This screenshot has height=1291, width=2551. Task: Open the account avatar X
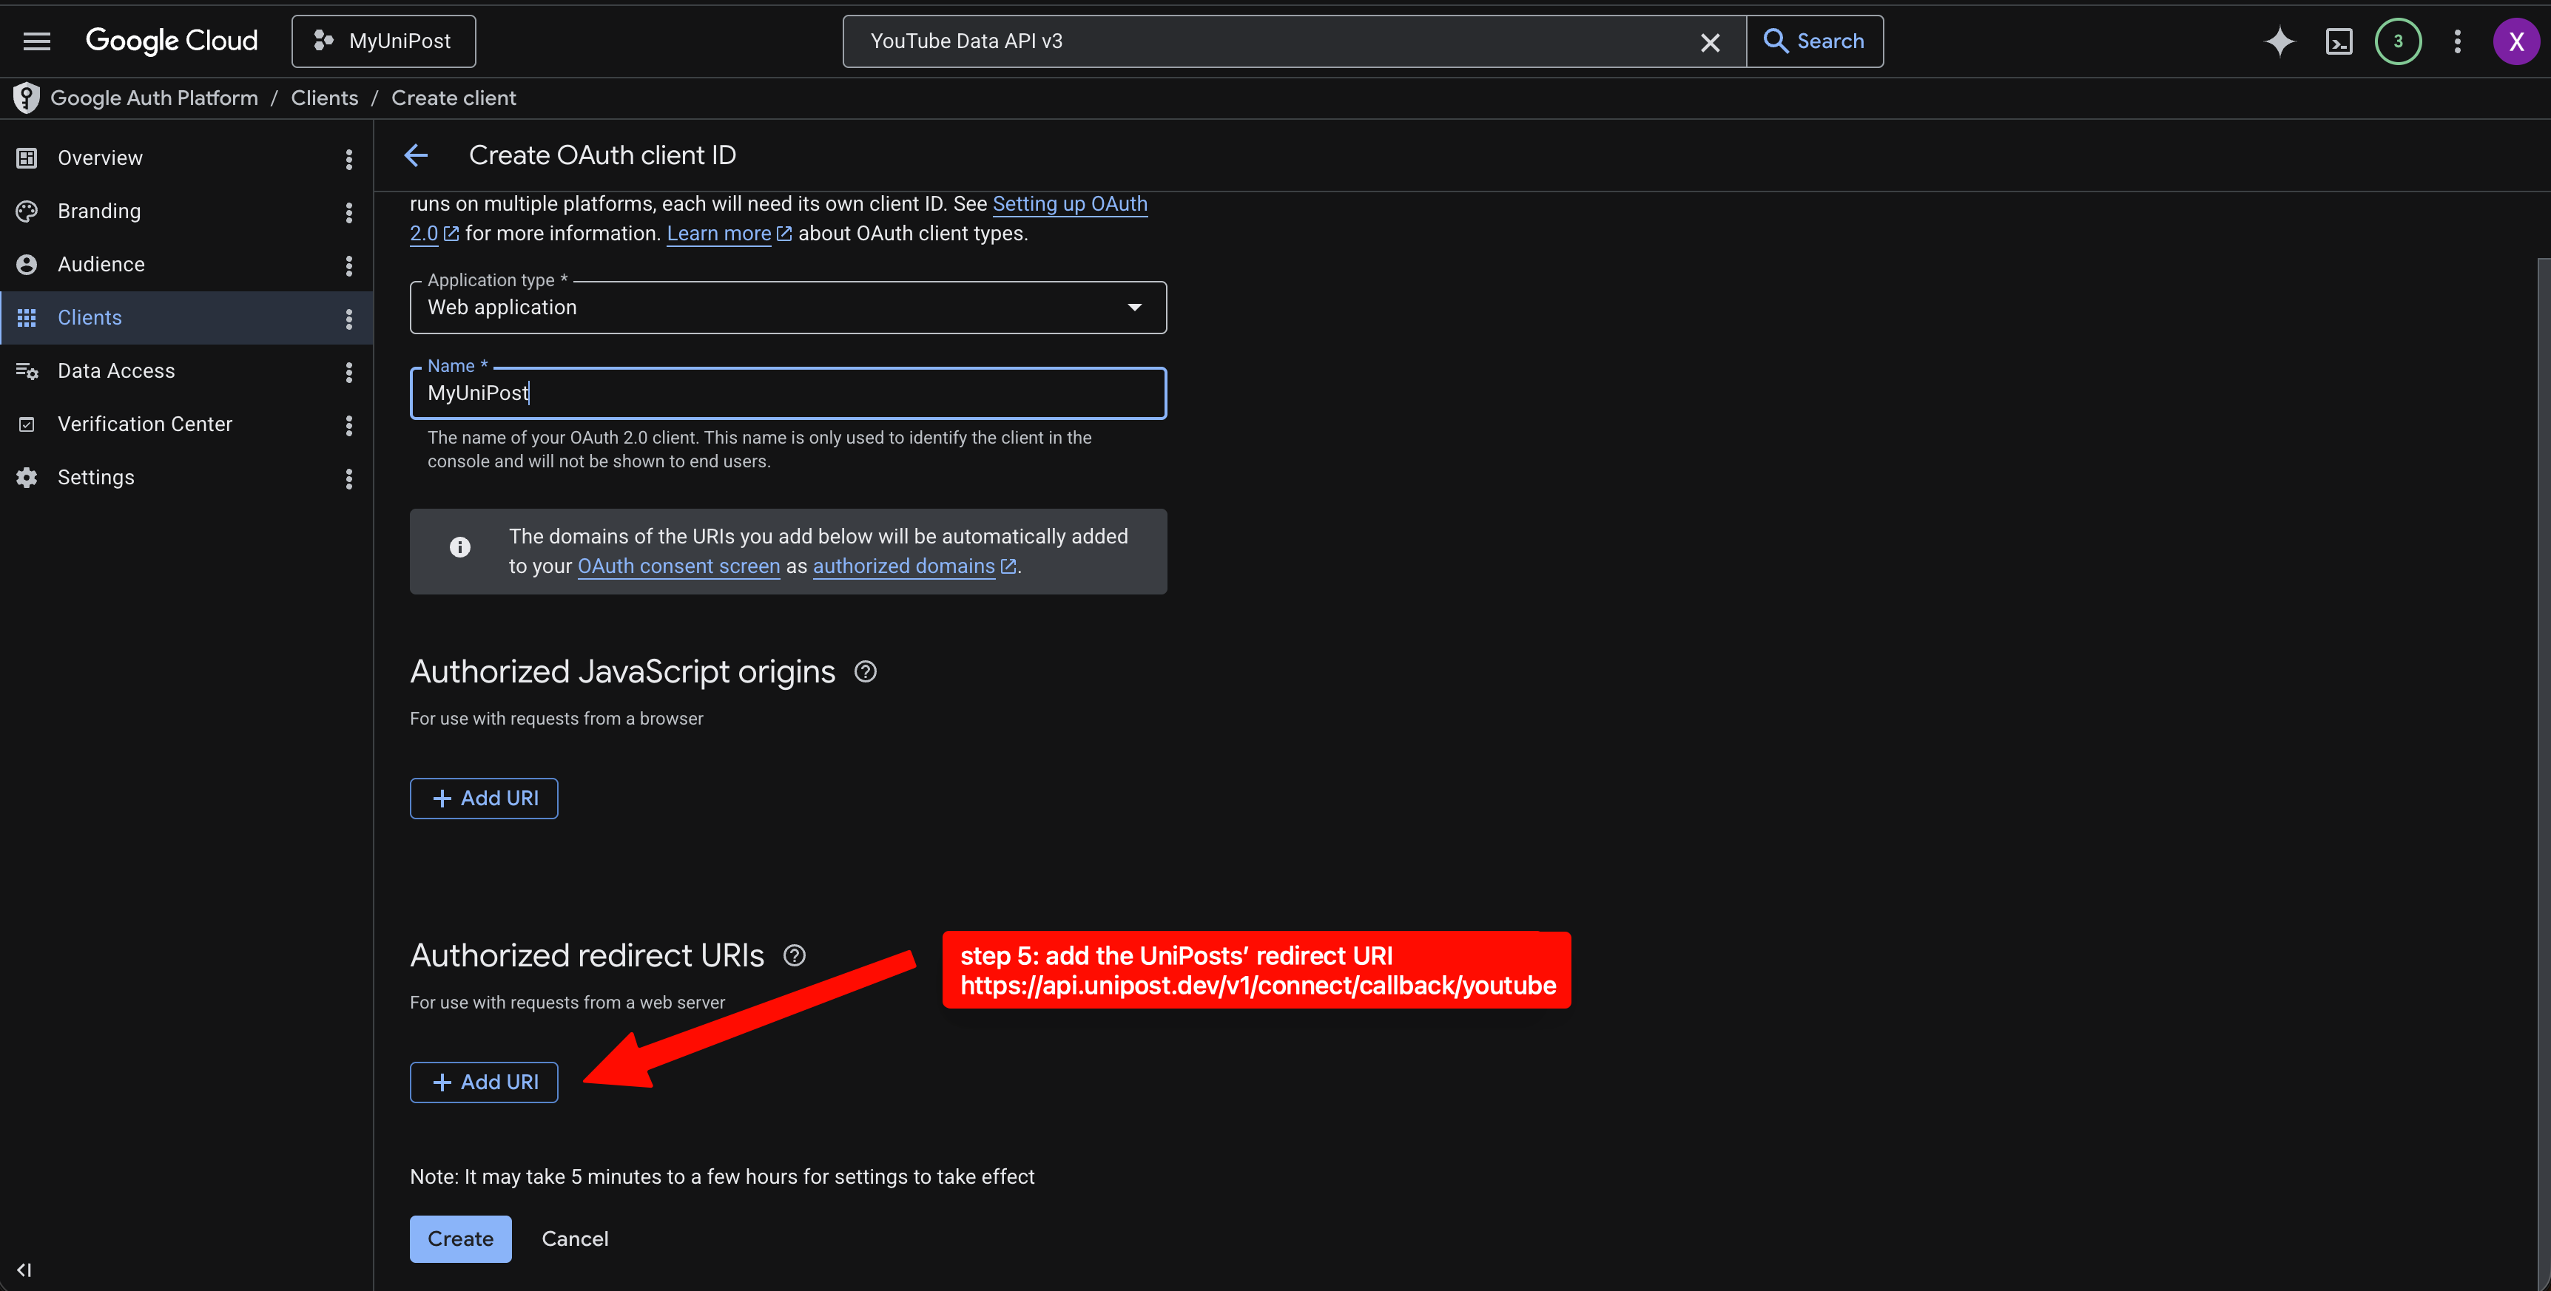2515,41
